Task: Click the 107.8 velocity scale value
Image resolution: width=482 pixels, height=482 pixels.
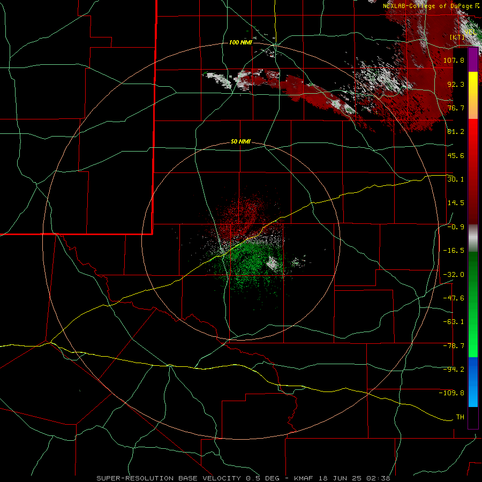Action: pos(454,60)
